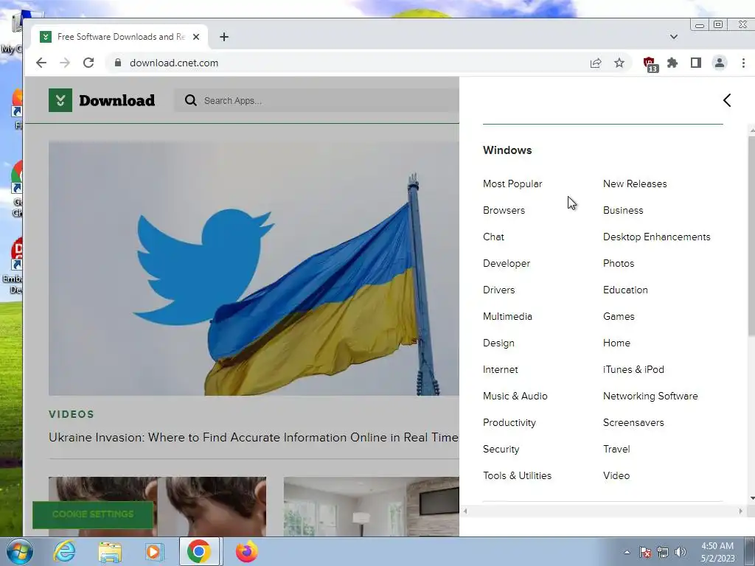
Task: Open the Home category
Action: pyautogui.click(x=616, y=343)
